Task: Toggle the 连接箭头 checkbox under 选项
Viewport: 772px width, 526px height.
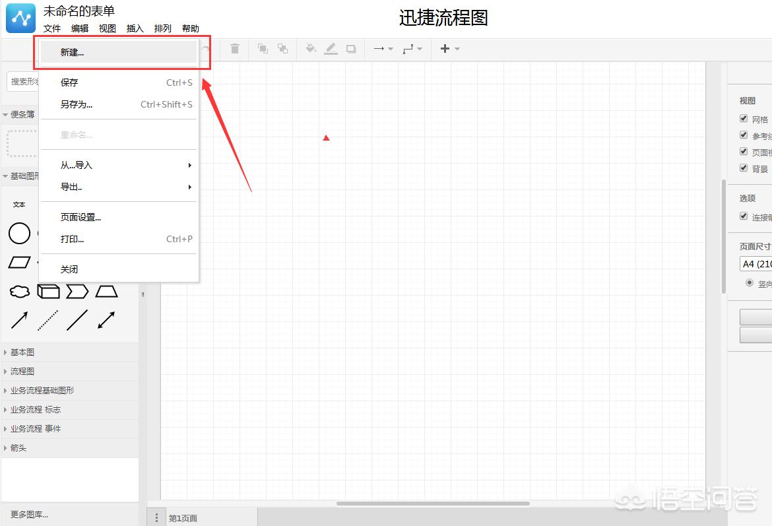Action: [x=744, y=216]
